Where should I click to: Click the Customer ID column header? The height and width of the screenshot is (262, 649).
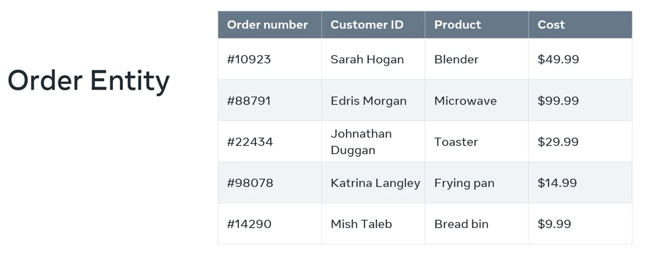367,25
